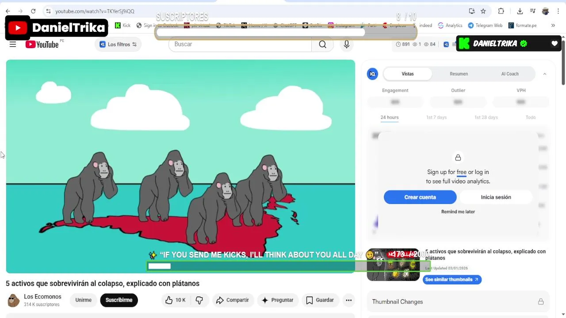Click the search magnifier button
The height and width of the screenshot is (318, 566).
(322, 44)
